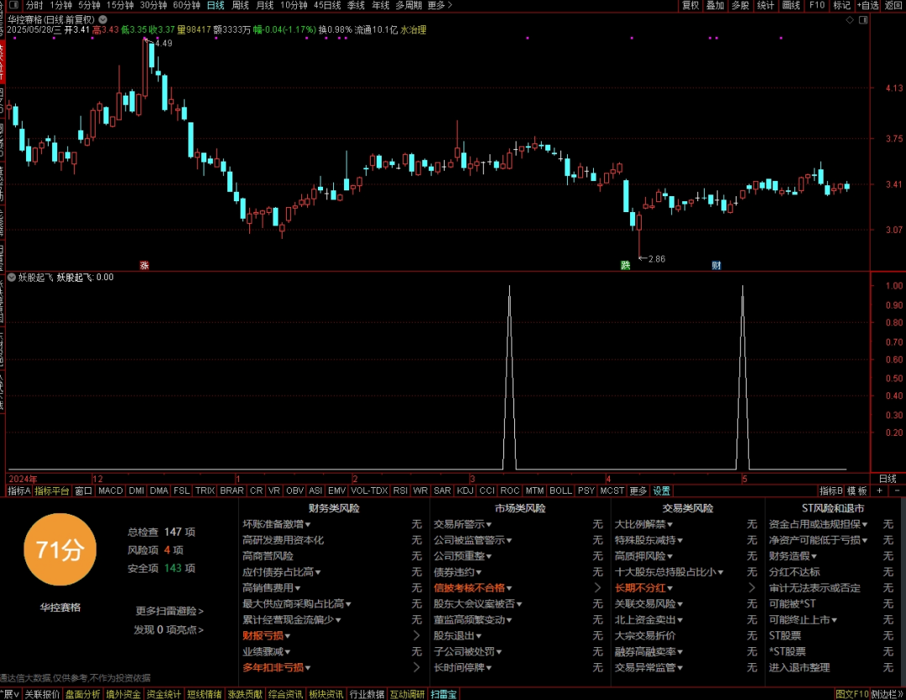Click the 财 marker on the chart
The width and height of the screenshot is (906, 700).
point(716,265)
